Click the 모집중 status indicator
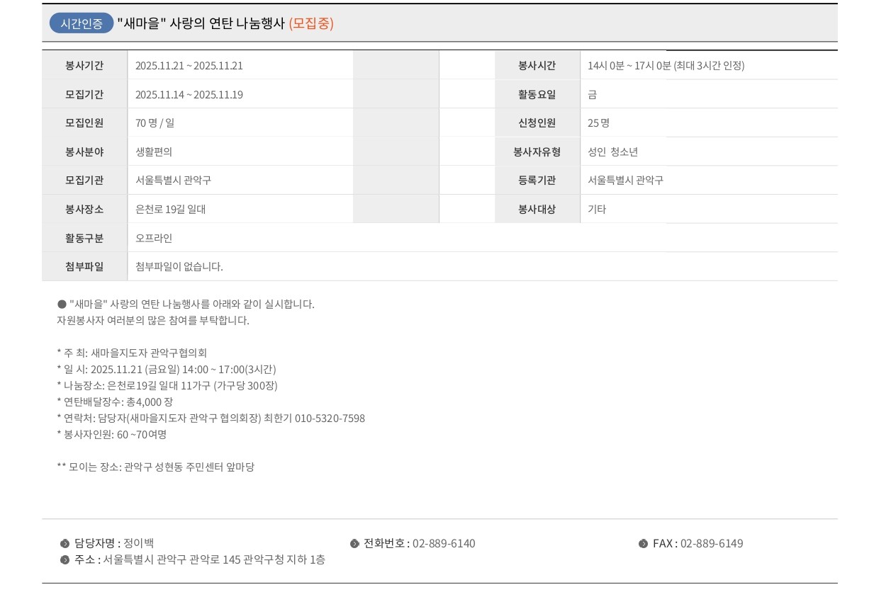This screenshot has height=592, width=879. tap(313, 23)
